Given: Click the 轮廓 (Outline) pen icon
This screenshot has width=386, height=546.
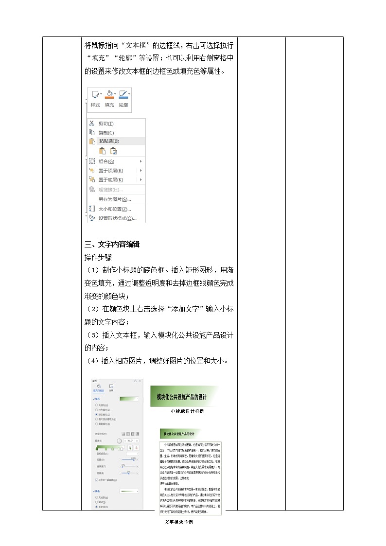Looking at the screenshot, I should click(123, 94).
